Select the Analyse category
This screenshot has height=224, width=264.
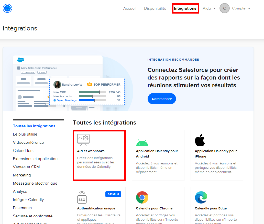20,192
